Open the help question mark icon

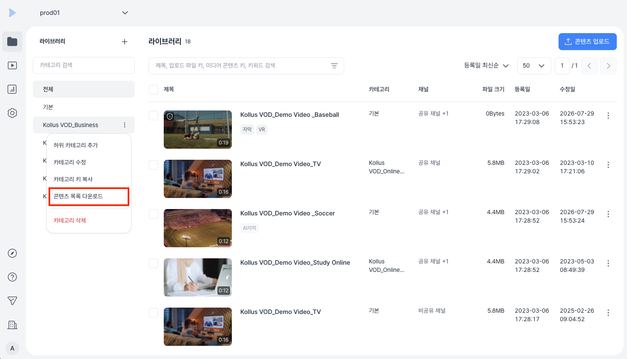(x=12, y=277)
